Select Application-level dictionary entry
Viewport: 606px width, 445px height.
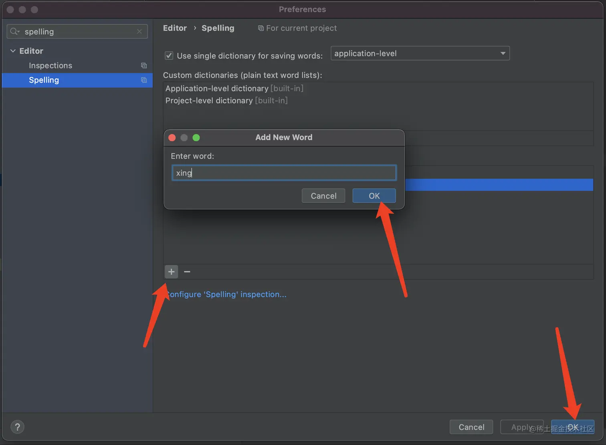234,88
